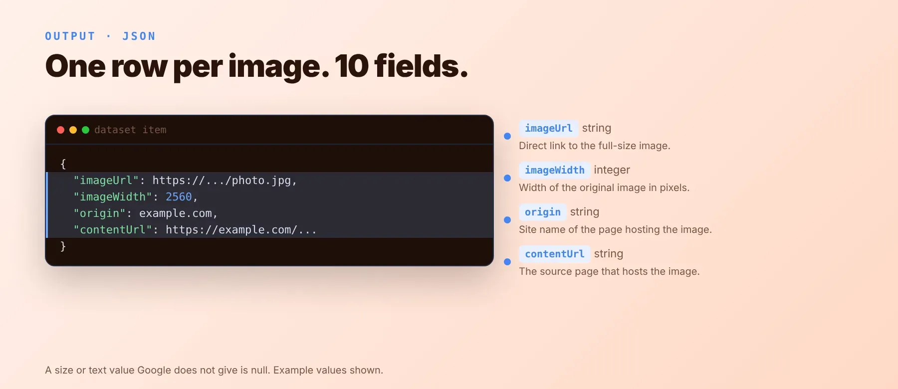Image resolution: width=898 pixels, height=389 pixels.
Task: Click the "origin" key in the code block
Action: [99, 213]
